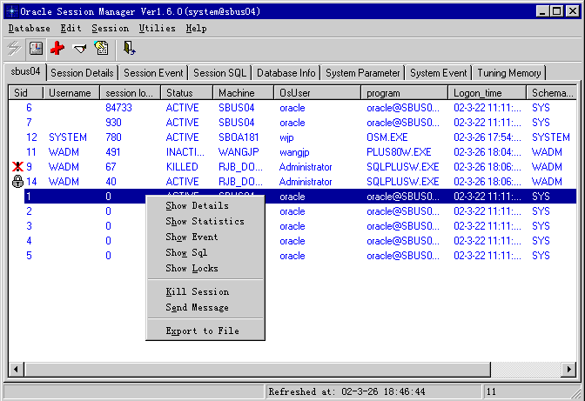Open the Utilies menu

point(157,29)
